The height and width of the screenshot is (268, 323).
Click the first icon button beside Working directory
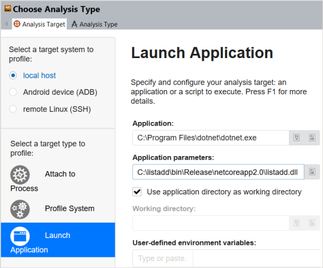(297, 223)
